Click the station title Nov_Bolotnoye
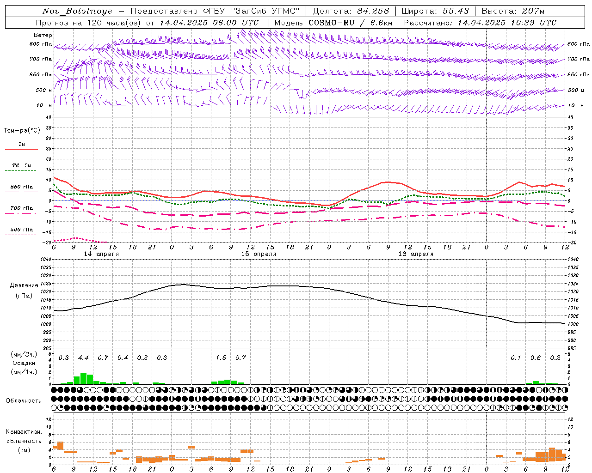 point(77,11)
